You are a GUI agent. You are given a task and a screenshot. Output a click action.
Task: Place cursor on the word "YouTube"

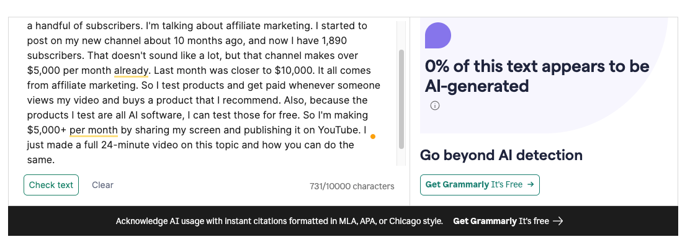[x=339, y=130]
